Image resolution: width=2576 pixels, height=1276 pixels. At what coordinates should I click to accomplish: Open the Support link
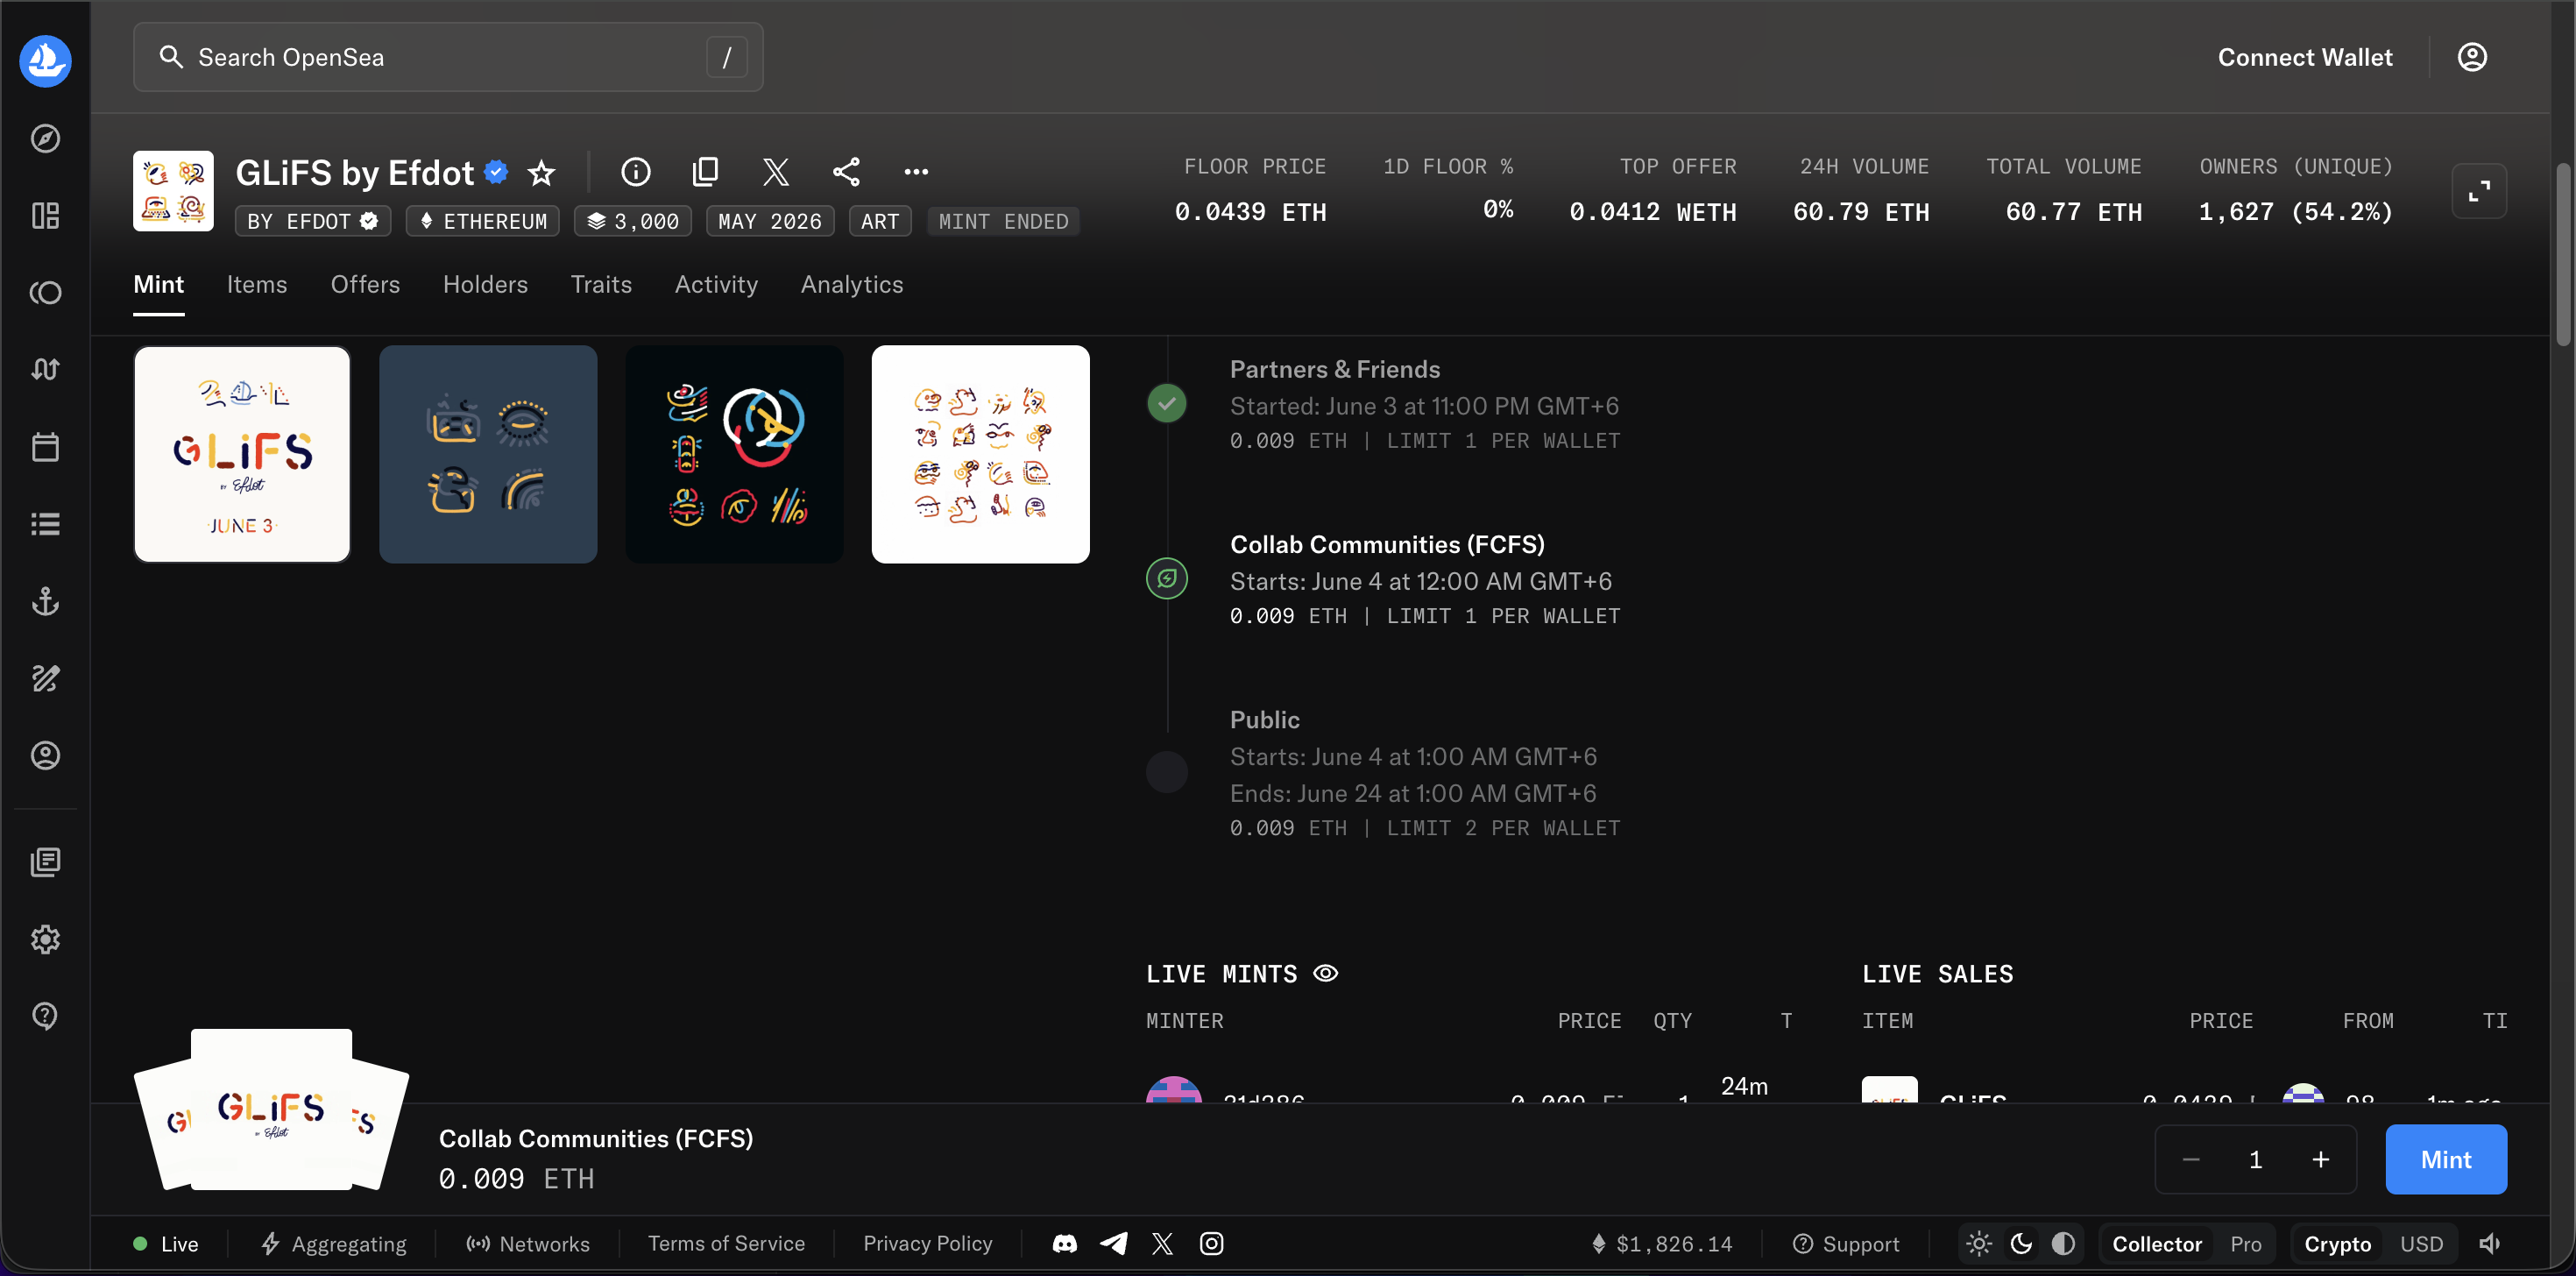(x=1846, y=1244)
